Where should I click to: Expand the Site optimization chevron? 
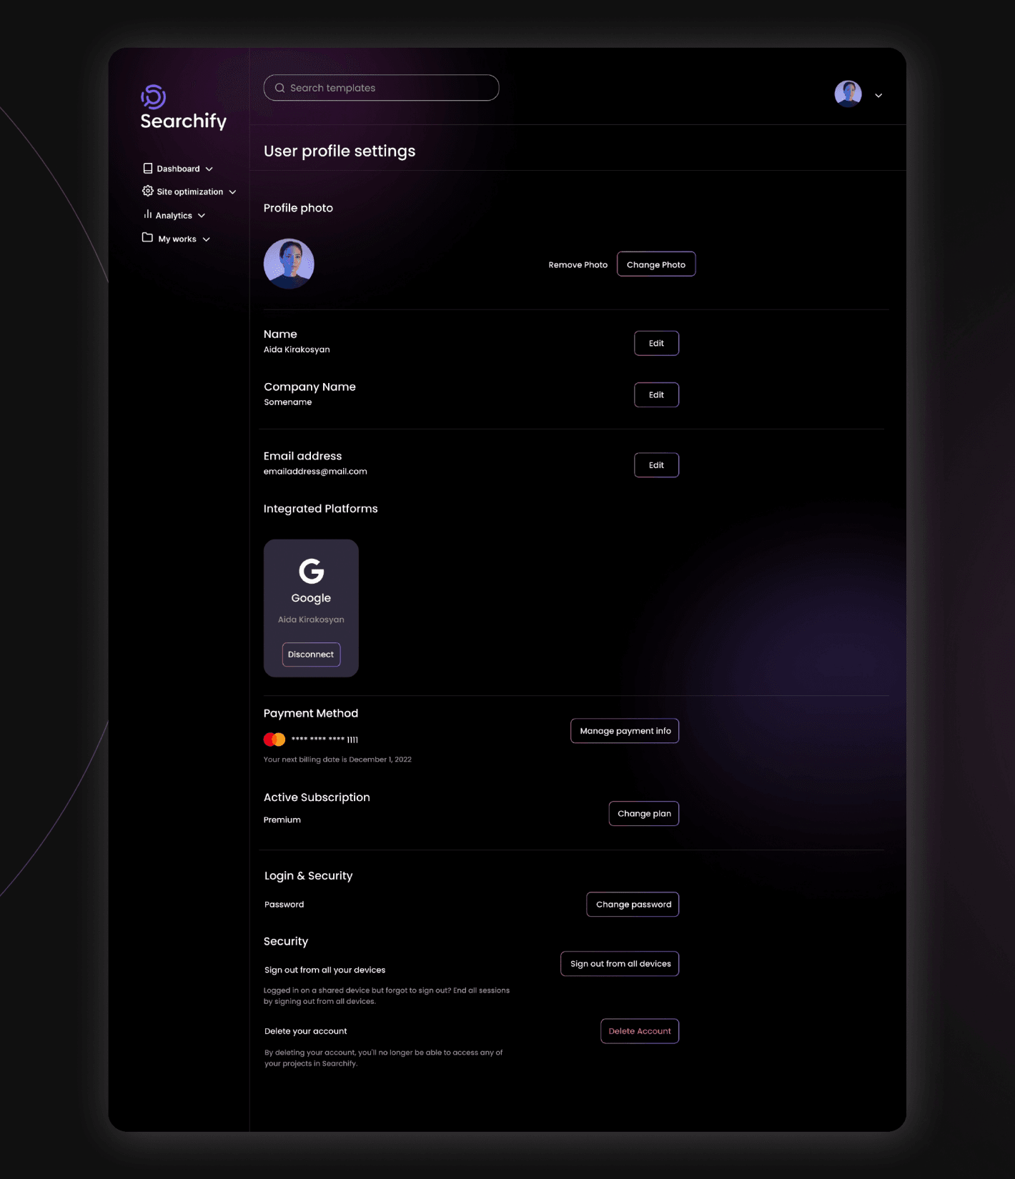coord(232,192)
